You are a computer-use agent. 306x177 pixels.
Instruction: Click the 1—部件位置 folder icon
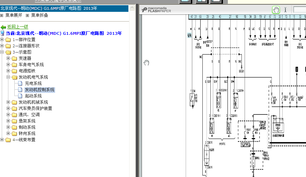[8, 40]
